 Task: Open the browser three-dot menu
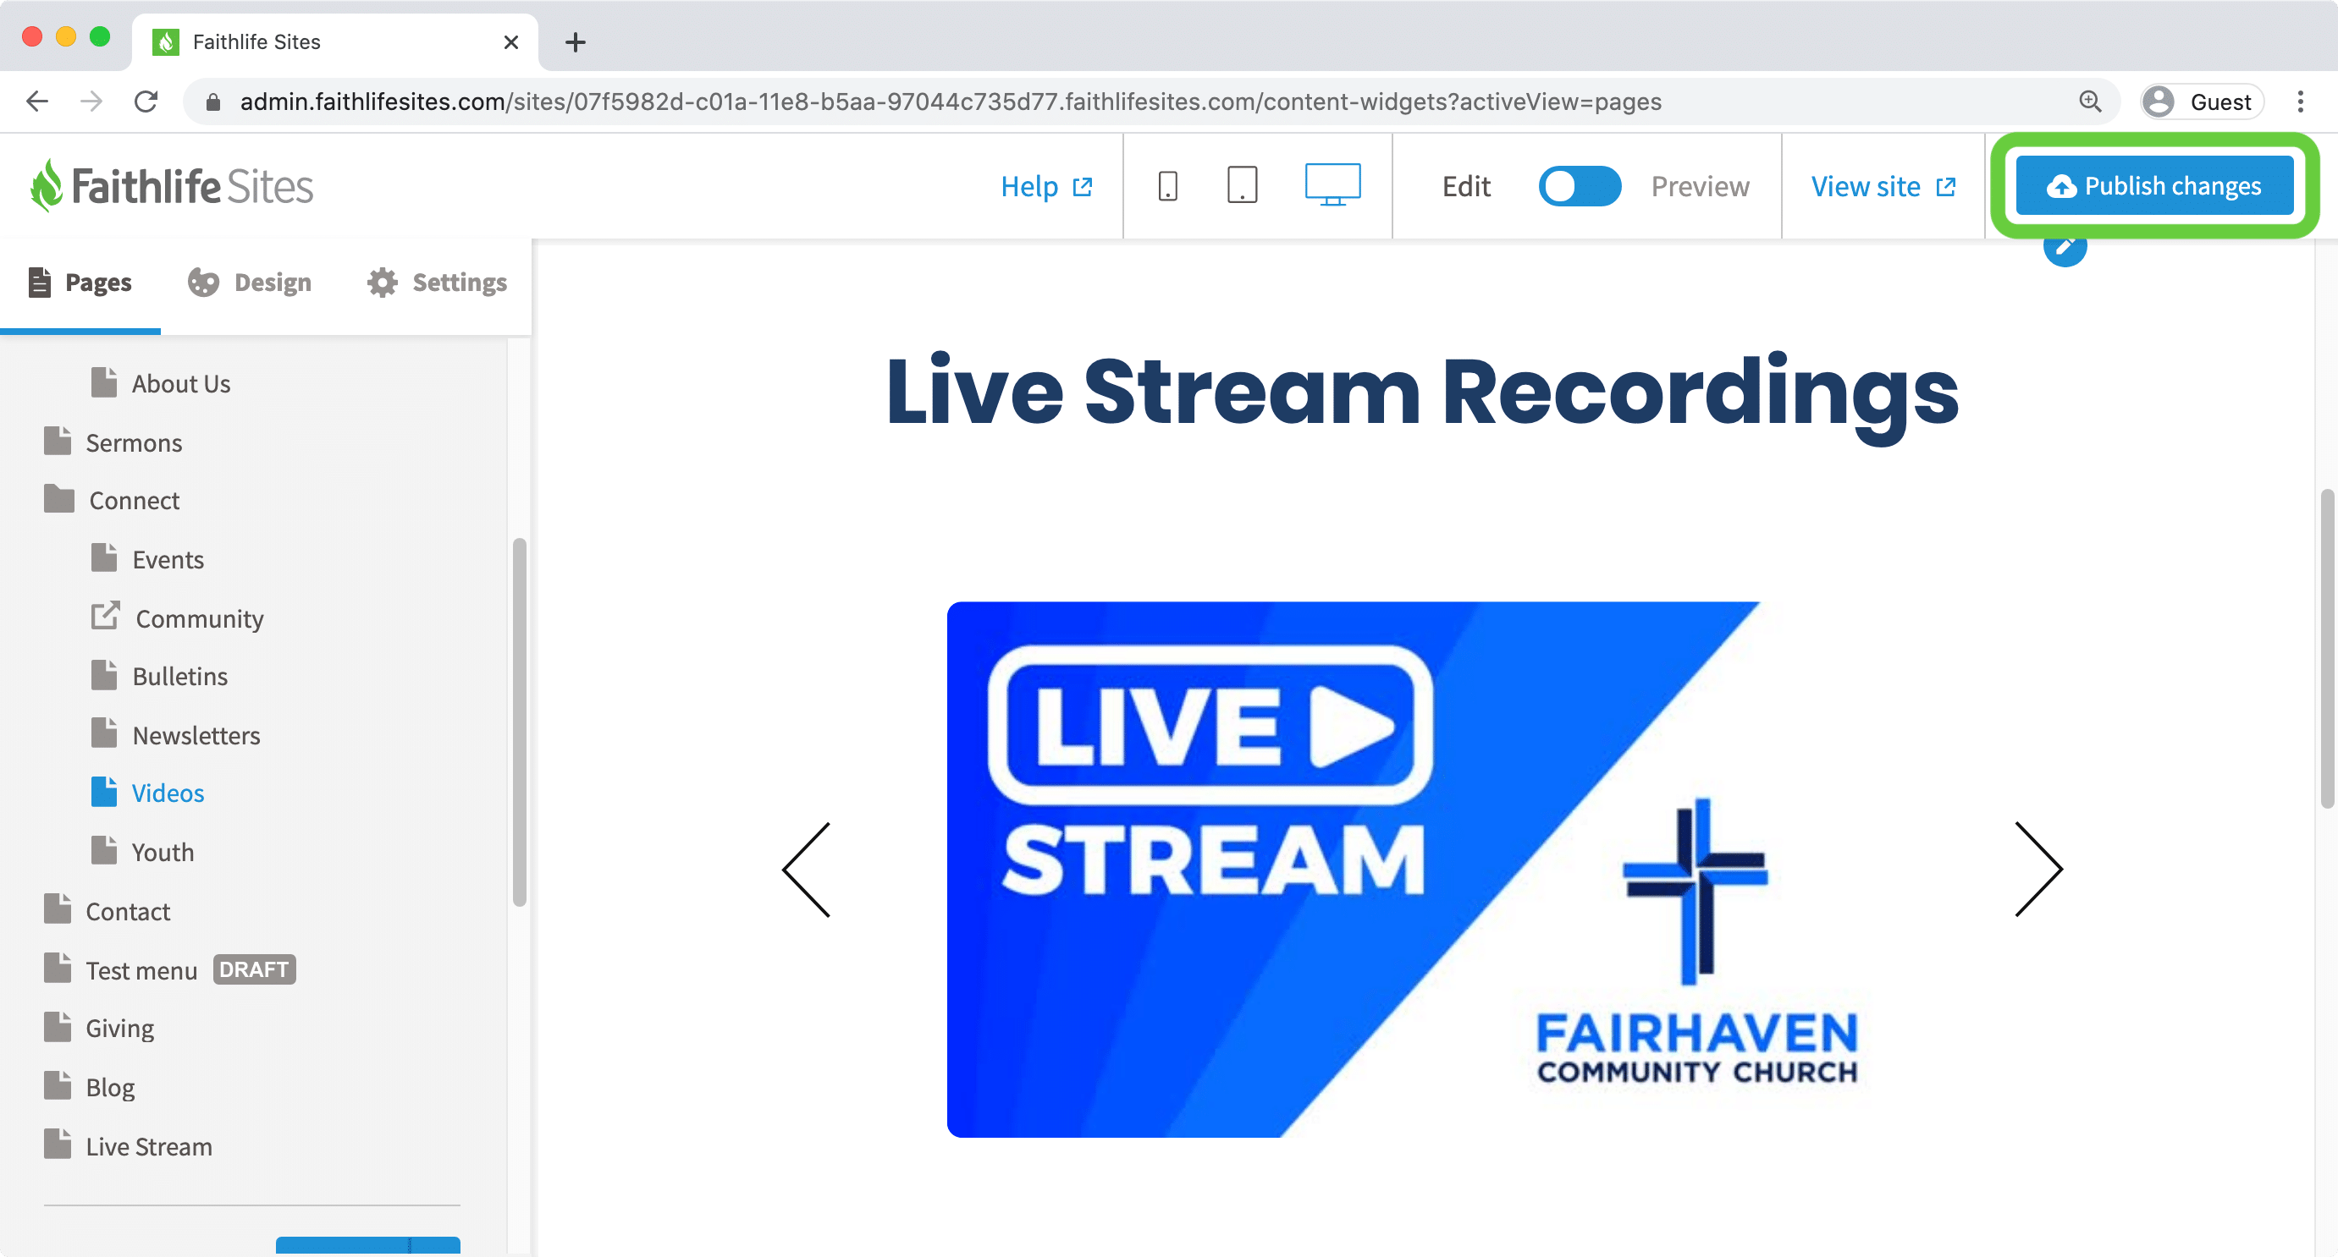tap(2301, 102)
